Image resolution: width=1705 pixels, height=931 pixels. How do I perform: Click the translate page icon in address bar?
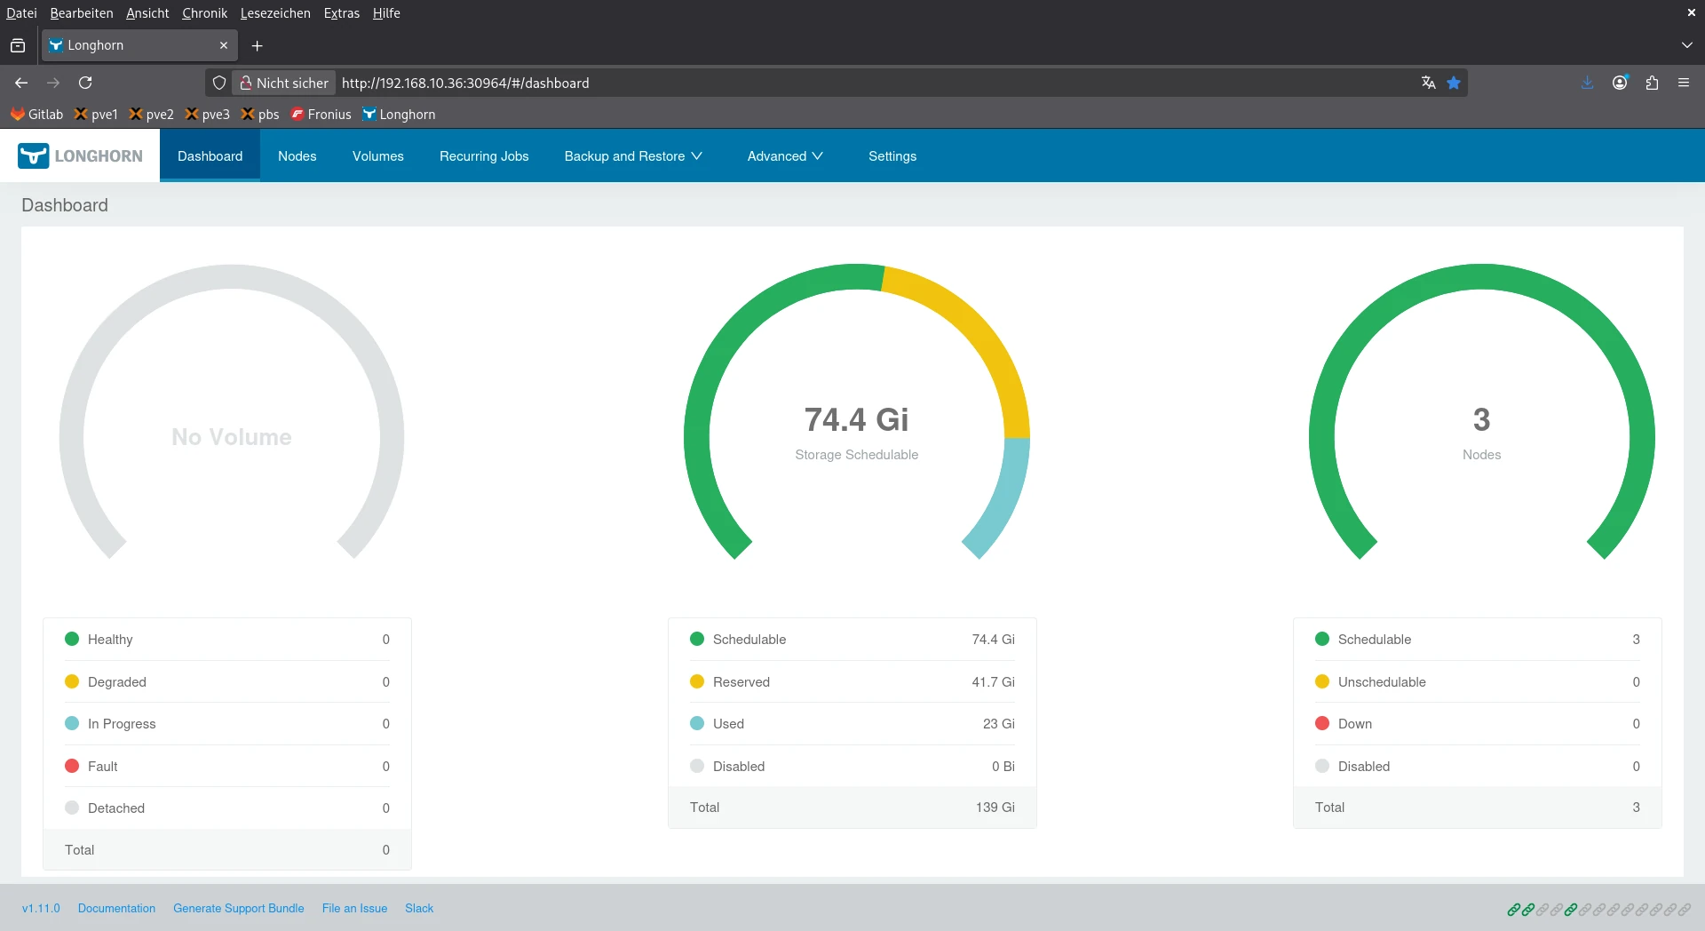1428,83
